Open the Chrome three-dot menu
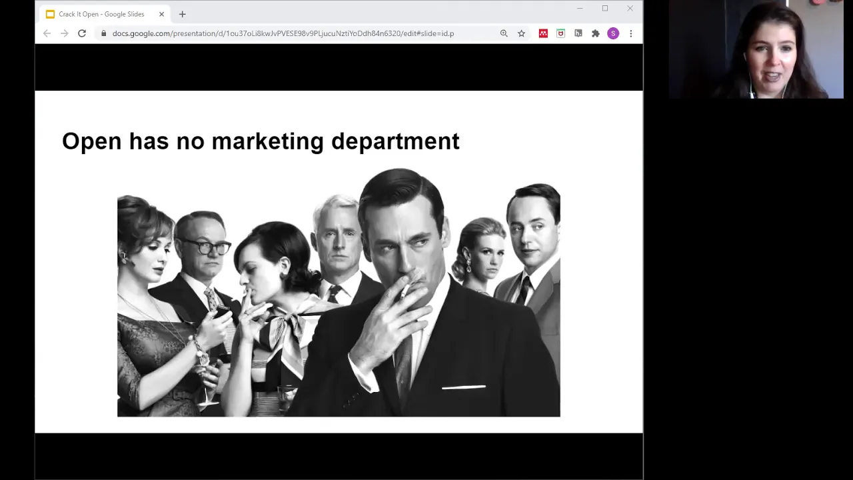 (x=630, y=33)
